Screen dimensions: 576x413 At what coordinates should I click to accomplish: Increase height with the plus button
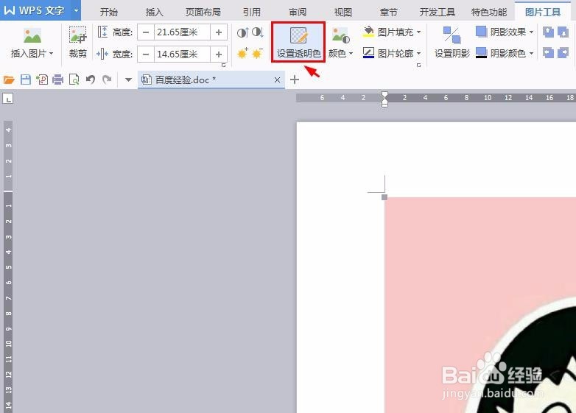219,32
